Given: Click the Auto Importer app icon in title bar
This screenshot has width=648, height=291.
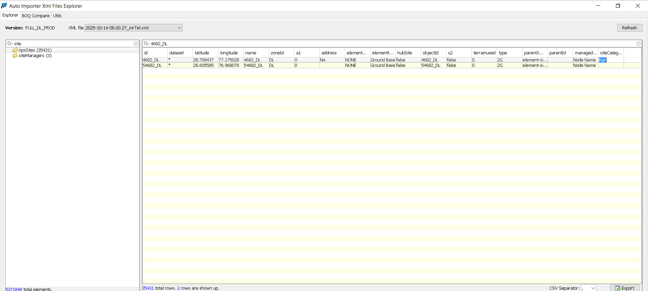Looking at the screenshot, I should coord(4,6).
